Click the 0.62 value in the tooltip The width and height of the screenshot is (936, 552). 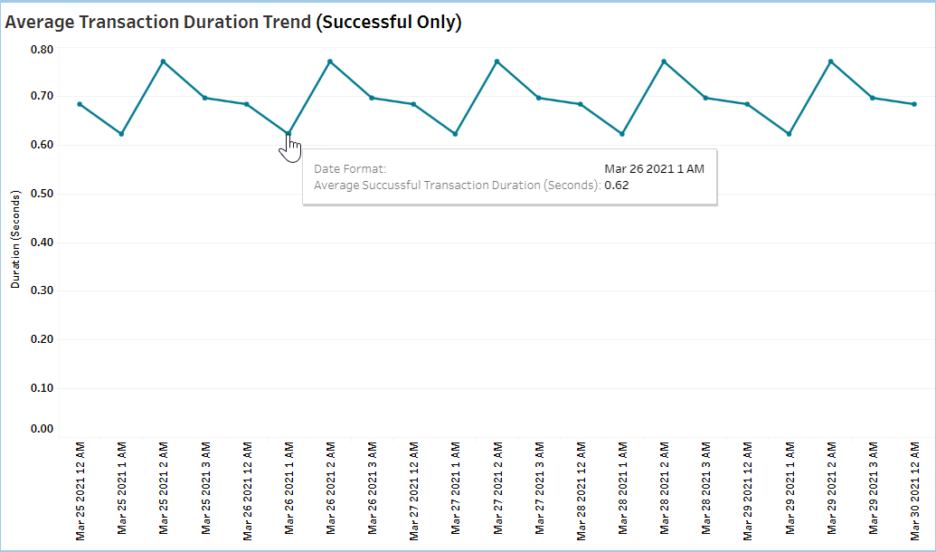pos(617,186)
